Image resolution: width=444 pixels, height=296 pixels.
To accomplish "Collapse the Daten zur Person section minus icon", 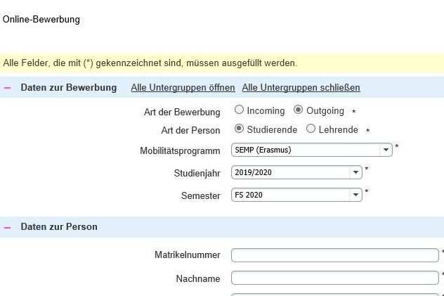I will point(8,227).
